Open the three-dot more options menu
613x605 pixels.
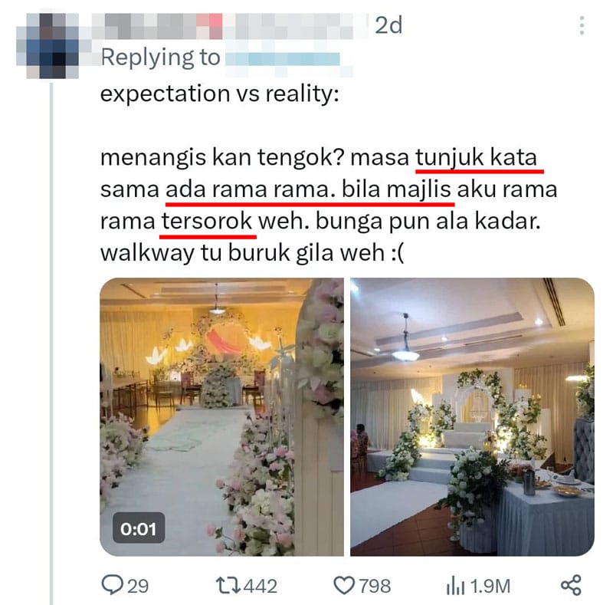click(582, 26)
